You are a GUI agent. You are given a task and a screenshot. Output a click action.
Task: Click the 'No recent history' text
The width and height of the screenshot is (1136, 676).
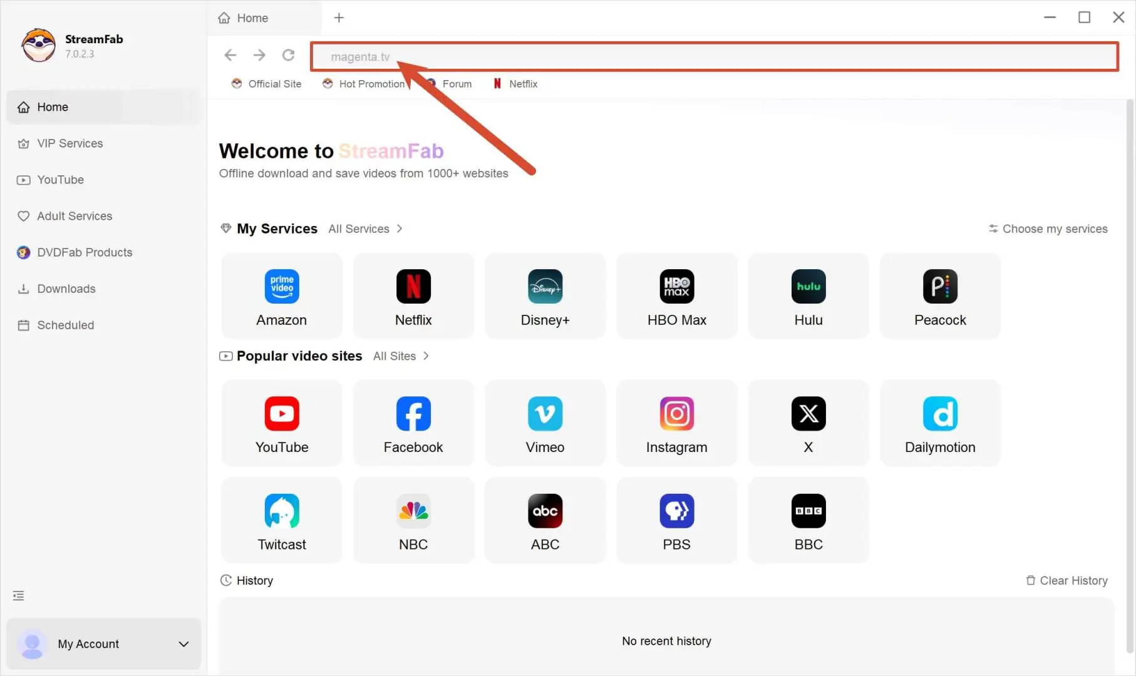click(x=666, y=641)
